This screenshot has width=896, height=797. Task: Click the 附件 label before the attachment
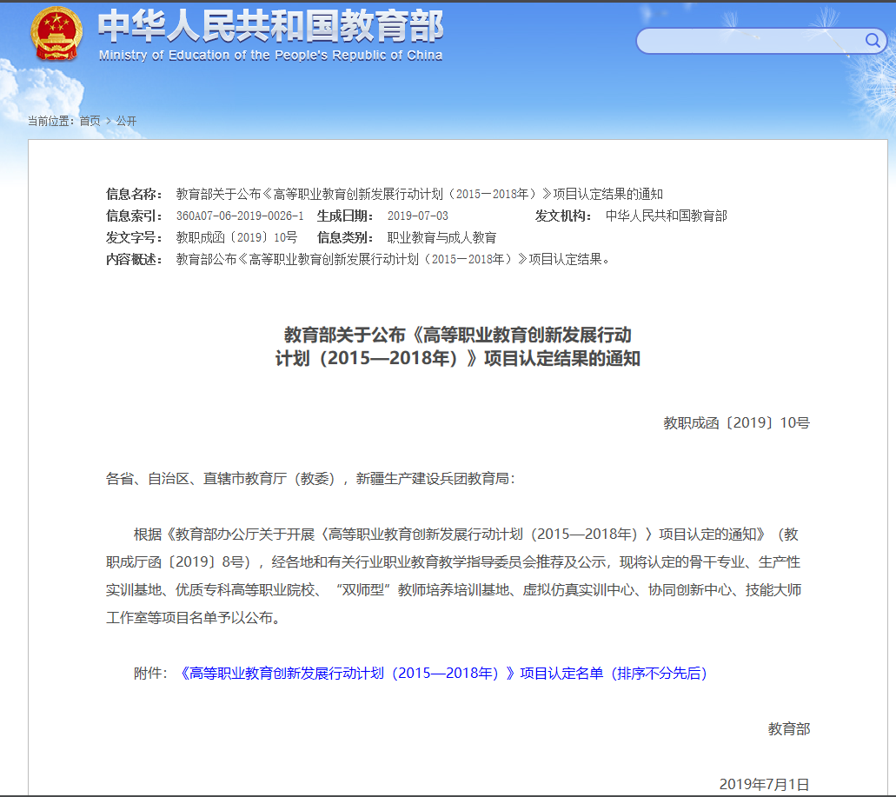click(x=149, y=674)
